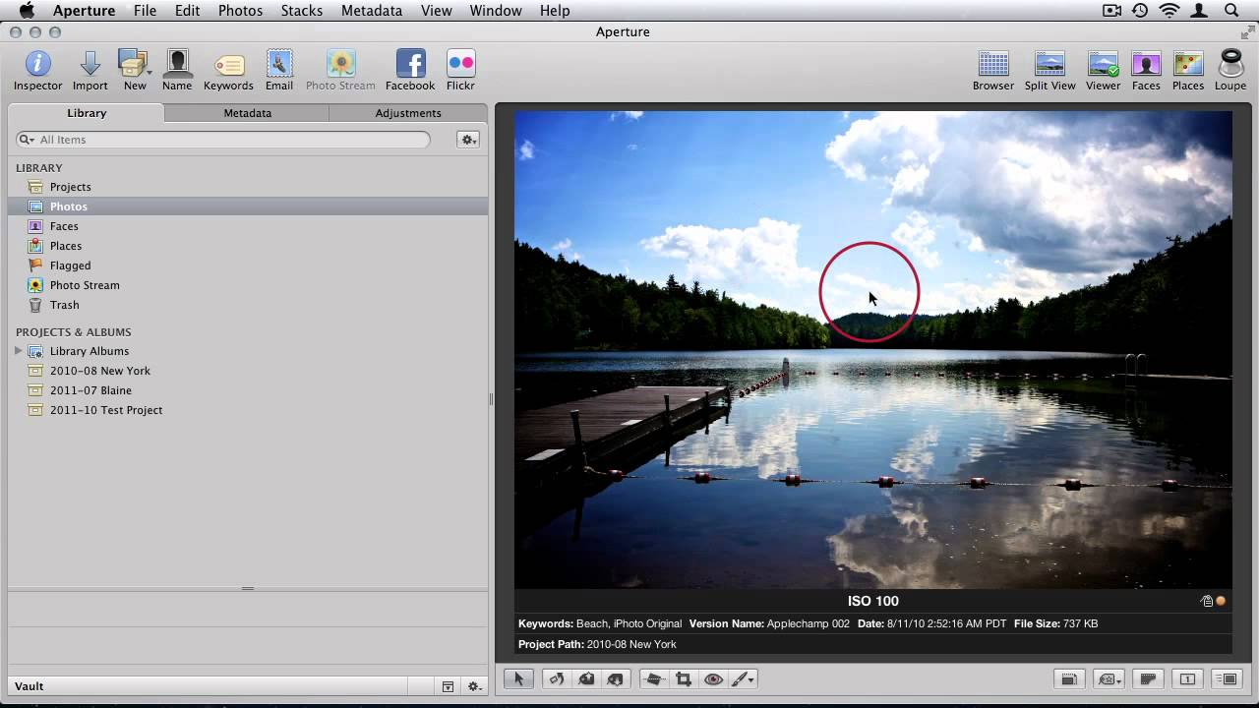This screenshot has width=1259, height=708.
Task: Click the "ISO 100" caption text
Action: [x=873, y=601]
